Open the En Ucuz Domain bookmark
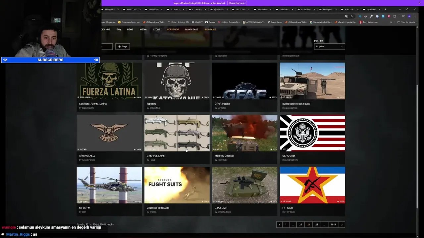 229,22
